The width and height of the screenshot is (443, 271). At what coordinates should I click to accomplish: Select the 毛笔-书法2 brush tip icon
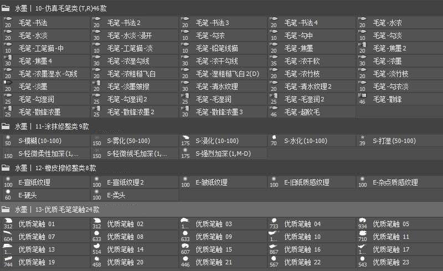tap(96, 22)
